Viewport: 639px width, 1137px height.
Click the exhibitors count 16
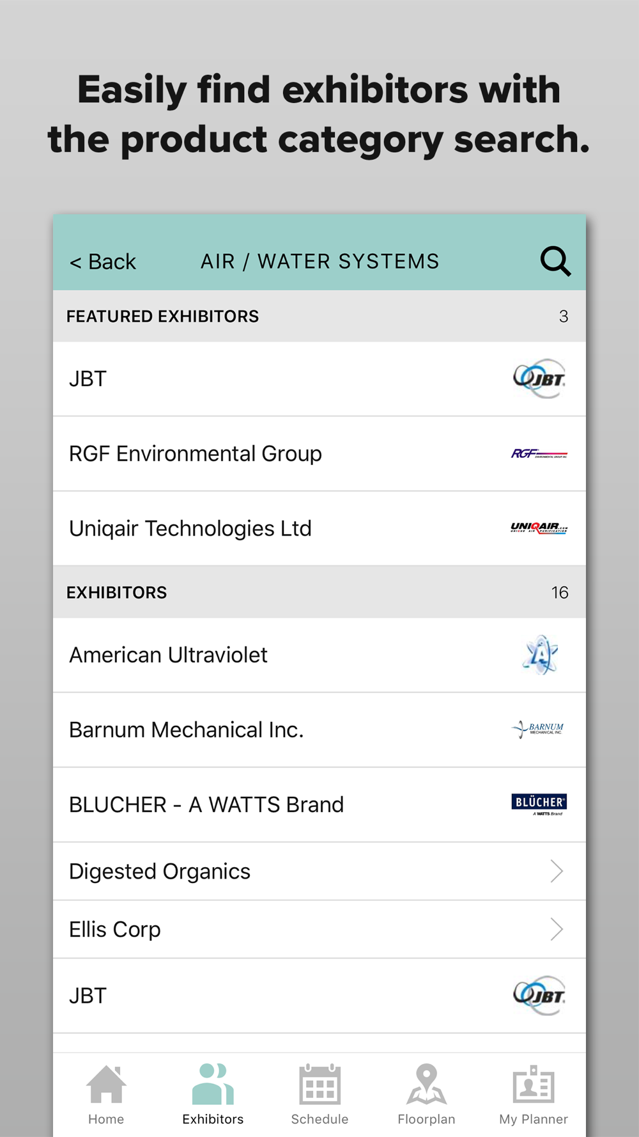point(560,593)
